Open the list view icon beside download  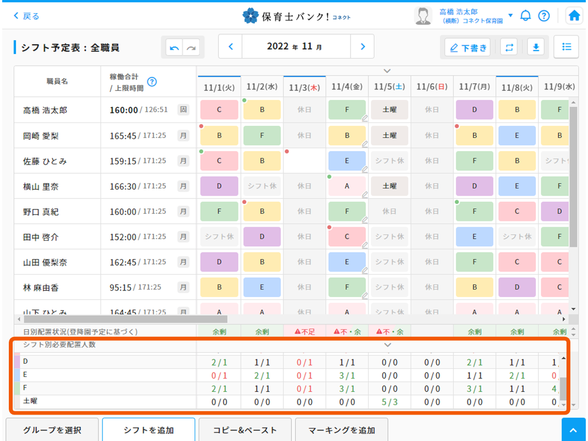566,47
